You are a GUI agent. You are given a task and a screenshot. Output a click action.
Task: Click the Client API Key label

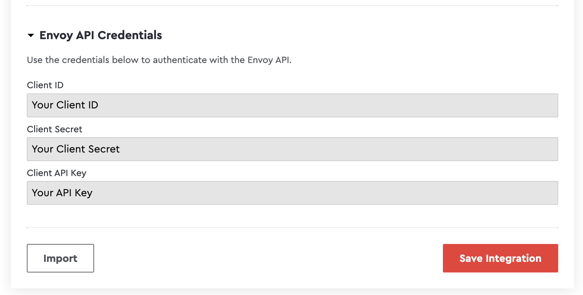[56, 173]
